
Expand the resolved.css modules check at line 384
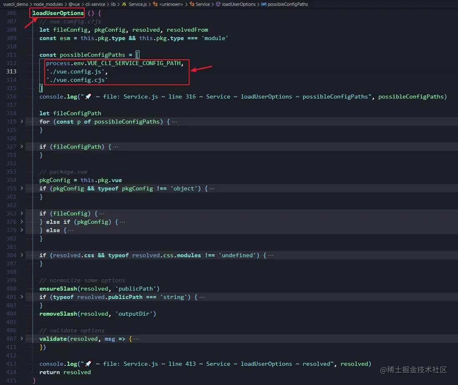(x=22, y=255)
